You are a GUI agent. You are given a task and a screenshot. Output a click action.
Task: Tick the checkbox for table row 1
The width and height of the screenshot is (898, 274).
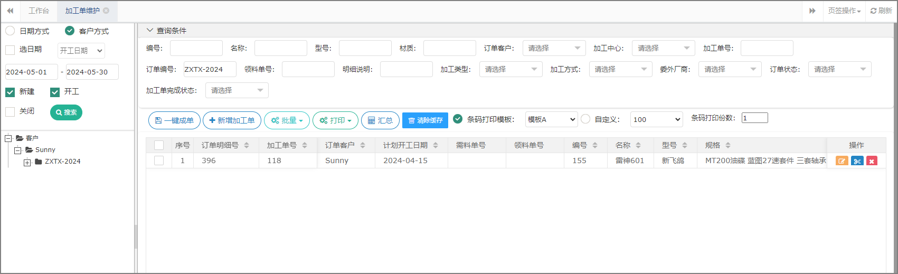coord(159,160)
